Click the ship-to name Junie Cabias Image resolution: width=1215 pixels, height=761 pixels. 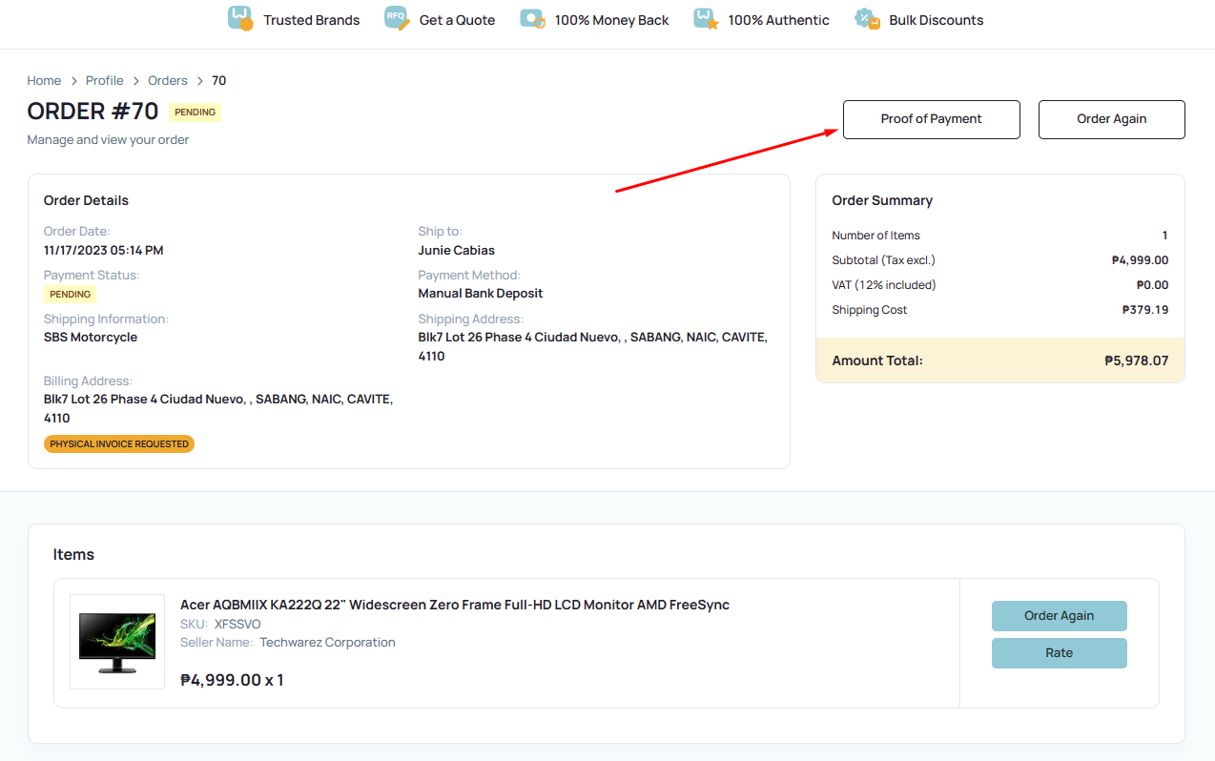[x=457, y=251]
